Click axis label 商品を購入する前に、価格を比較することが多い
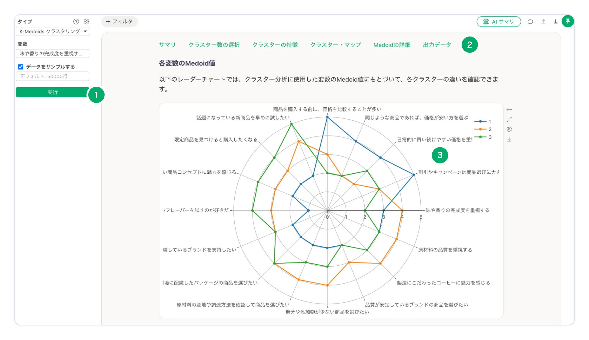 click(x=327, y=109)
